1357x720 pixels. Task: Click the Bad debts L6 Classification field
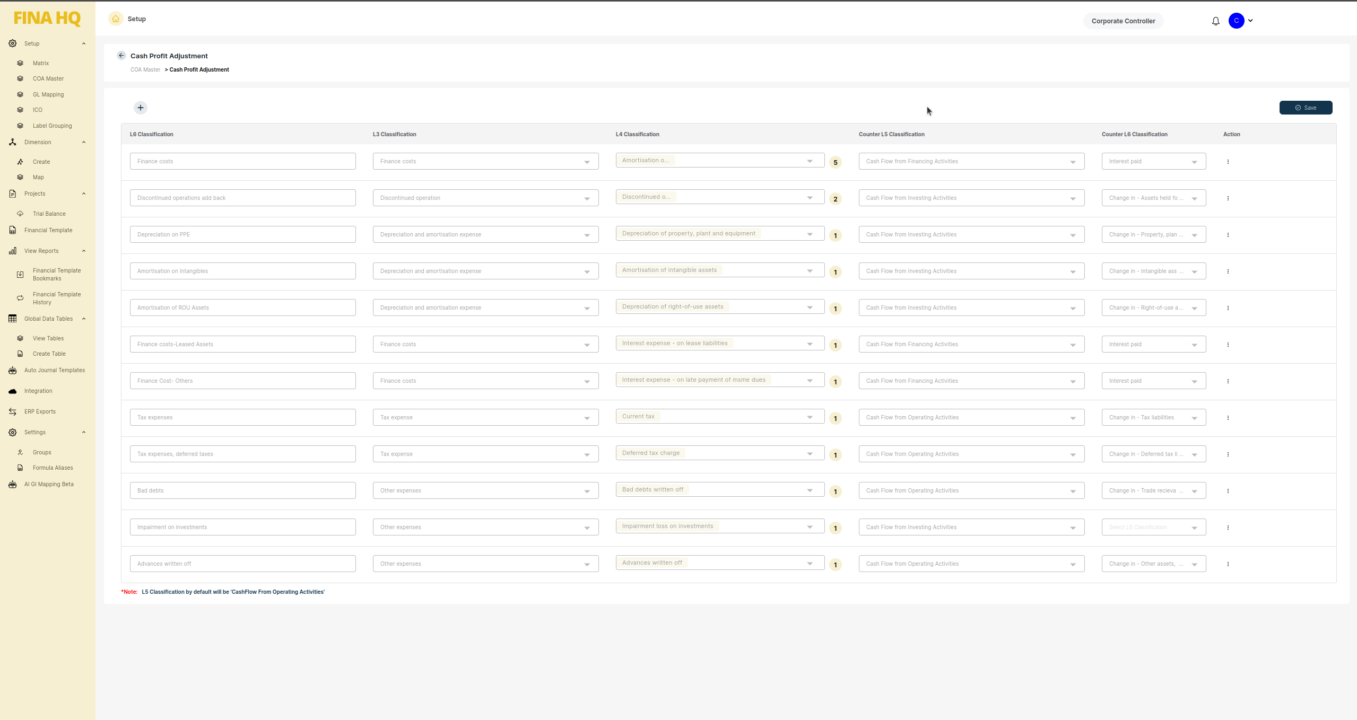pyautogui.click(x=242, y=490)
